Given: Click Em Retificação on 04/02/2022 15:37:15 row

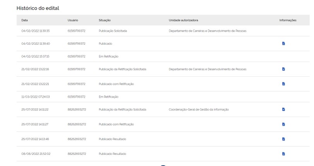Looking at the screenshot, I should (108, 57).
